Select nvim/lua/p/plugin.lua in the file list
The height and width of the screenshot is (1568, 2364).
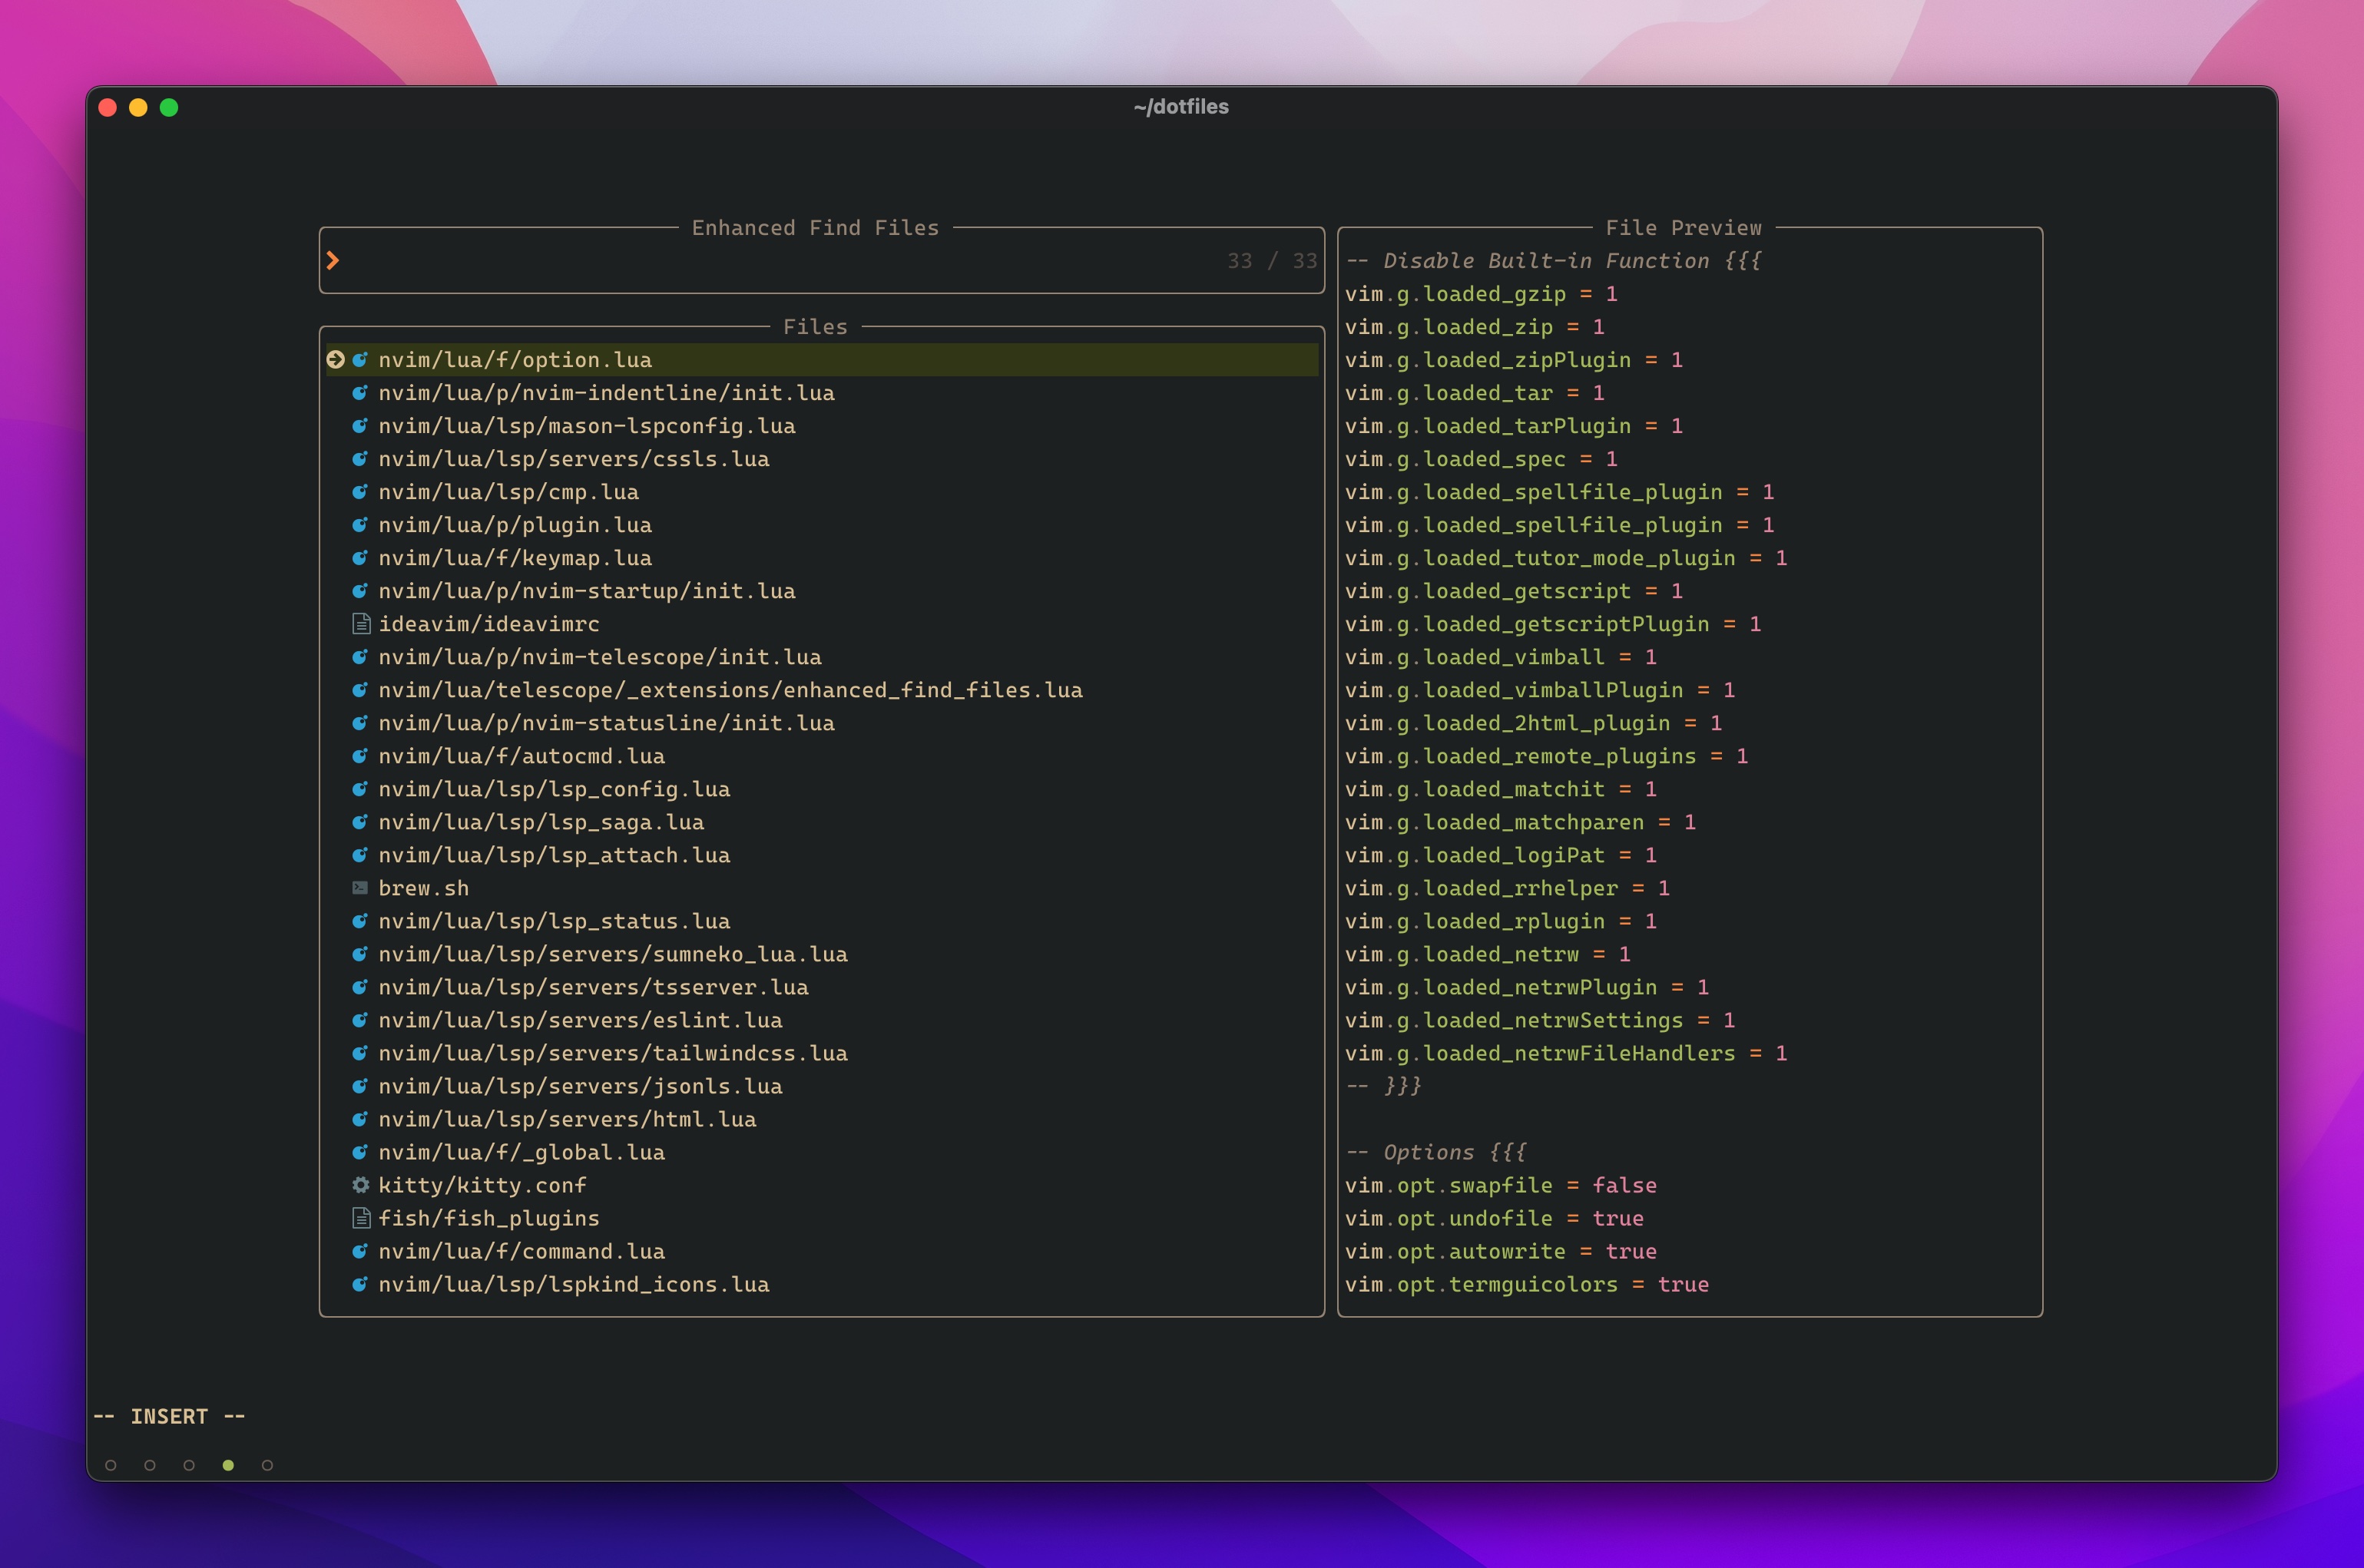[x=514, y=525]
